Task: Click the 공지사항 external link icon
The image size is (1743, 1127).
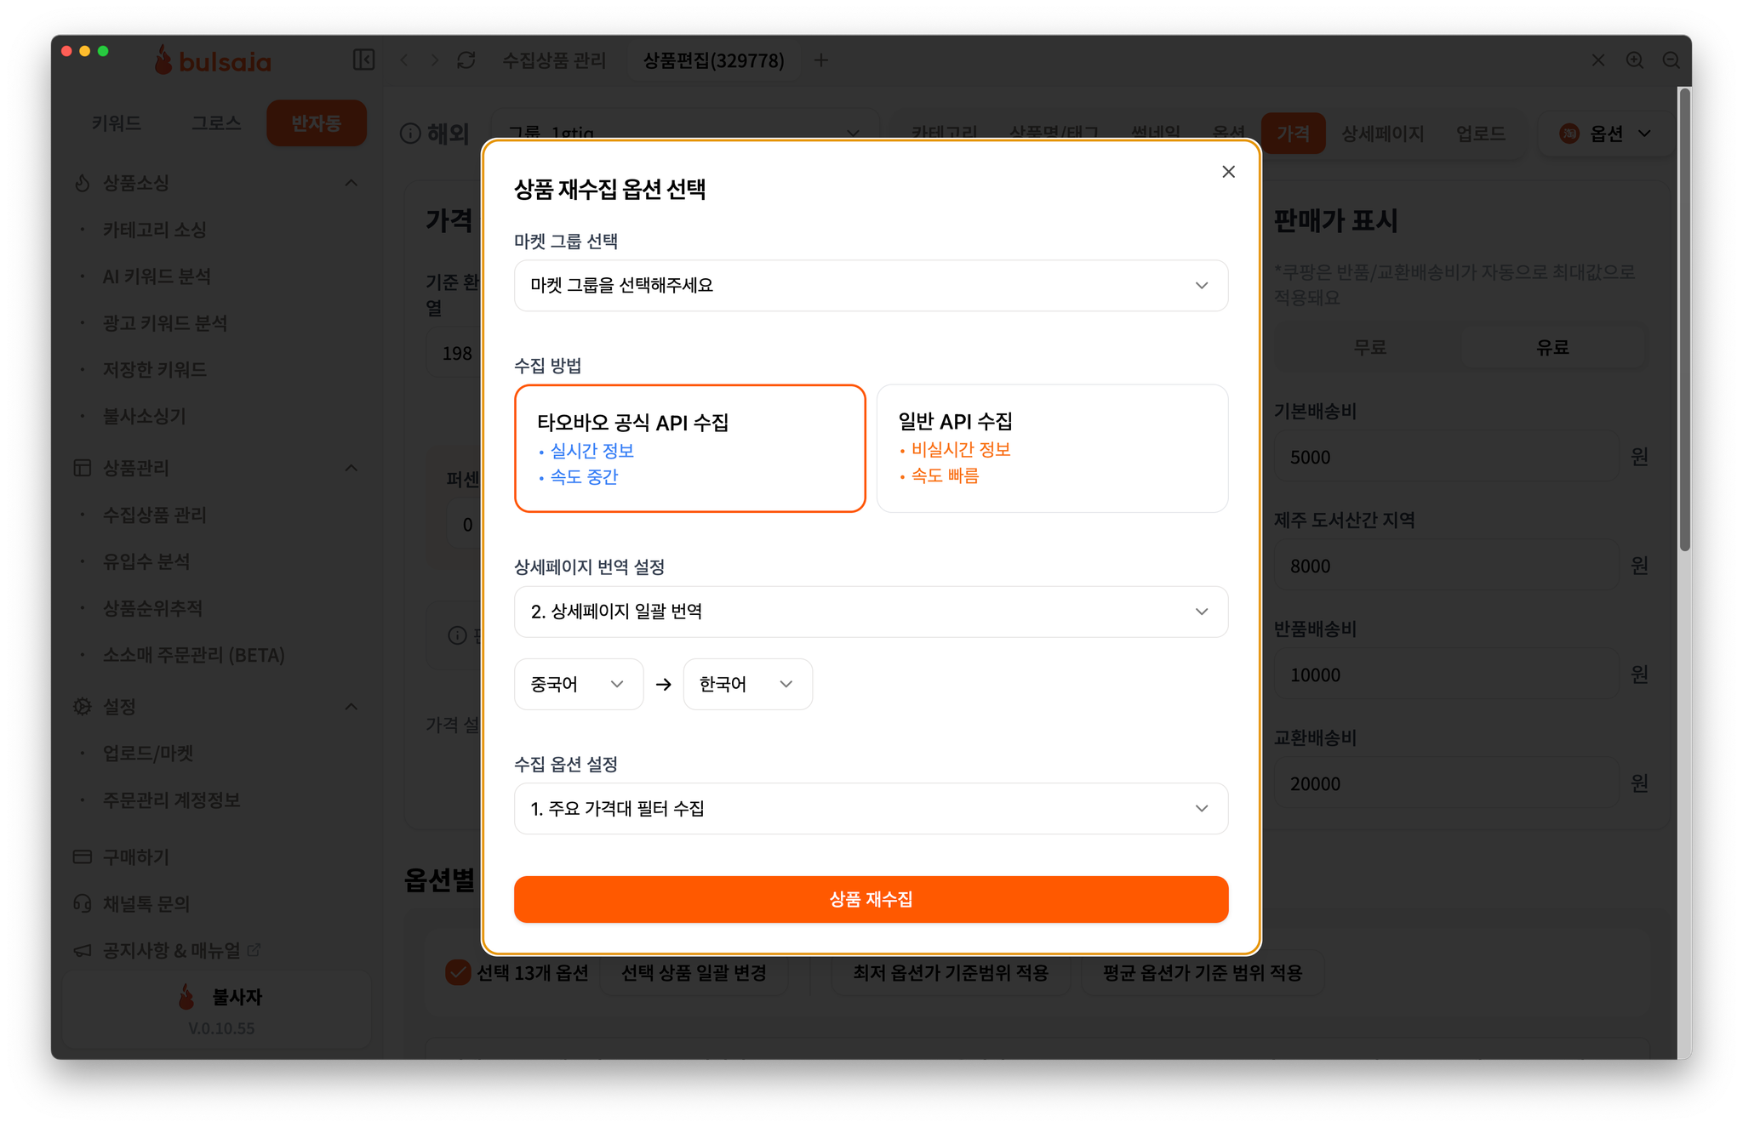Action: (254, 950)
